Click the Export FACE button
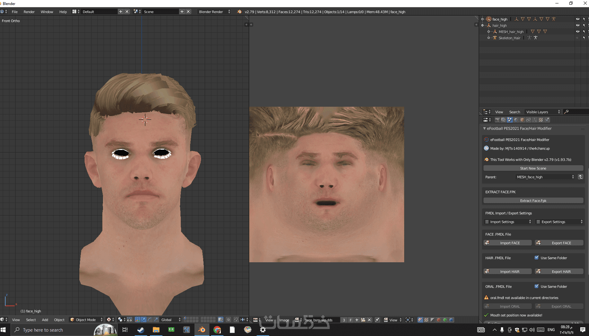This screenshot has width=589, height=336. tap(559, 243)
